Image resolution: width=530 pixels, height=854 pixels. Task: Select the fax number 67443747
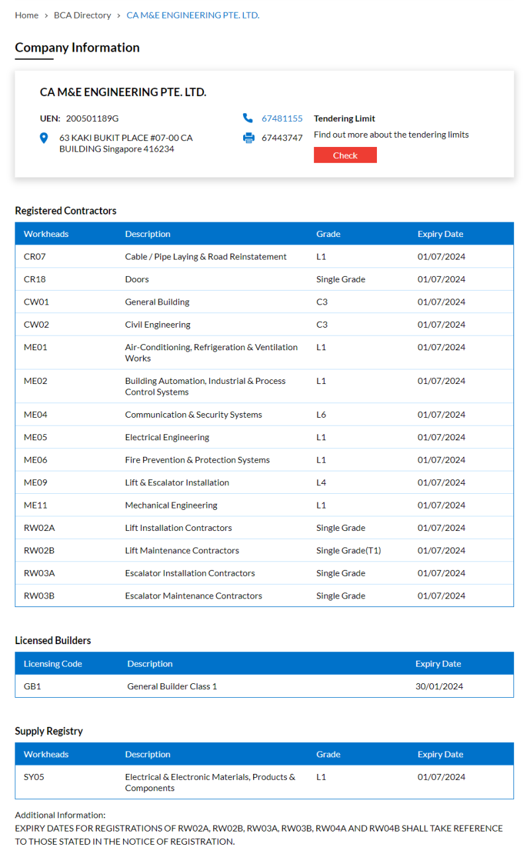(x=282, y=138)
